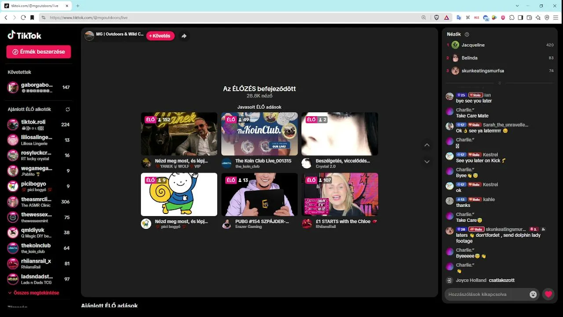The image size is (563, 317).
Task: Share the MG Outdoors live stream
Action: click(184, 36)
